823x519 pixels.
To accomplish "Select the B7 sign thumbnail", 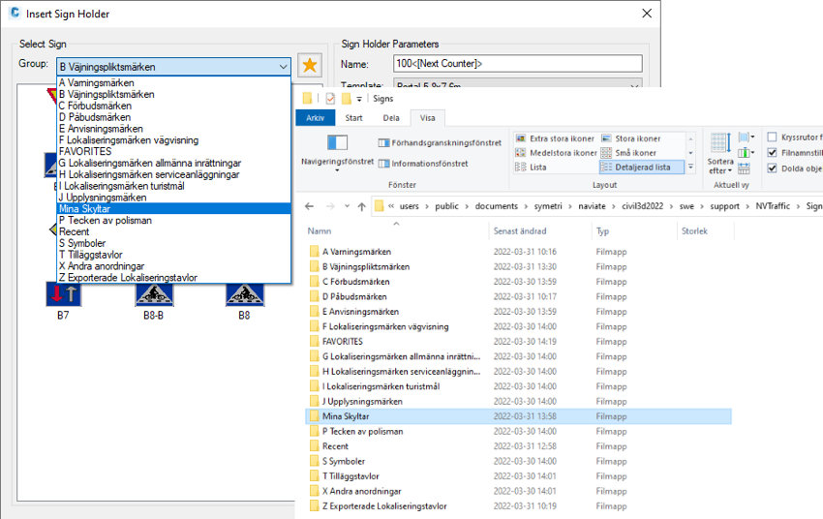I will point(64,294).
